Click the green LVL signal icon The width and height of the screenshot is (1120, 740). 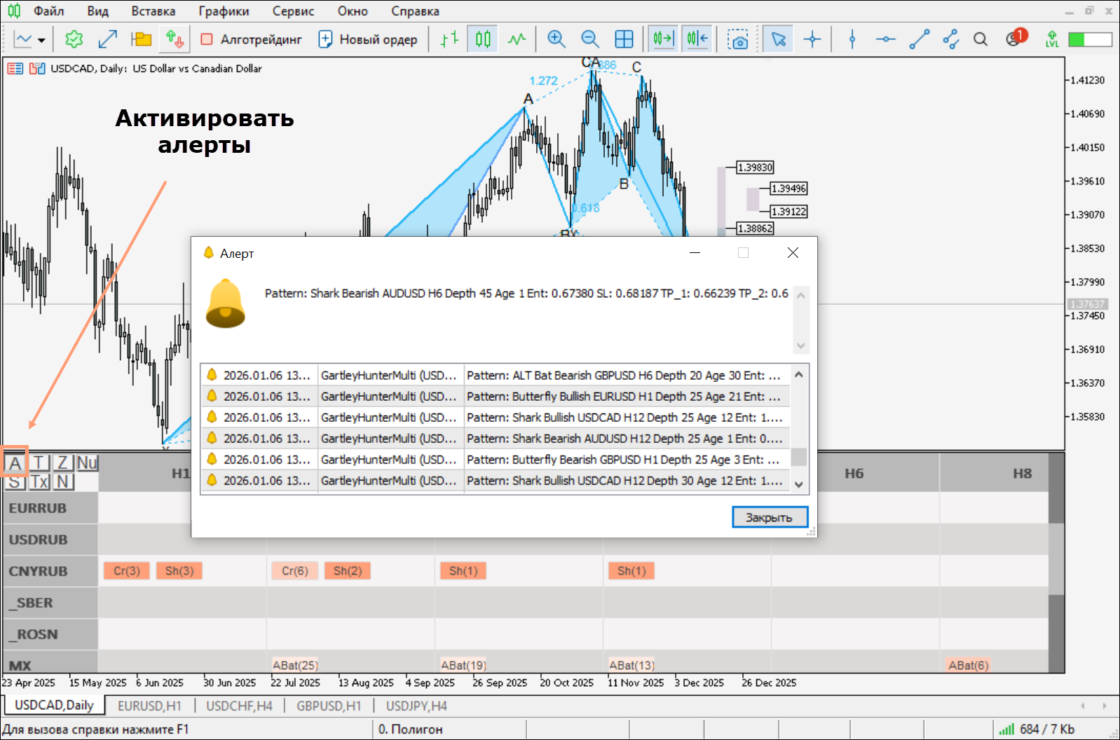pos(1052,39)
